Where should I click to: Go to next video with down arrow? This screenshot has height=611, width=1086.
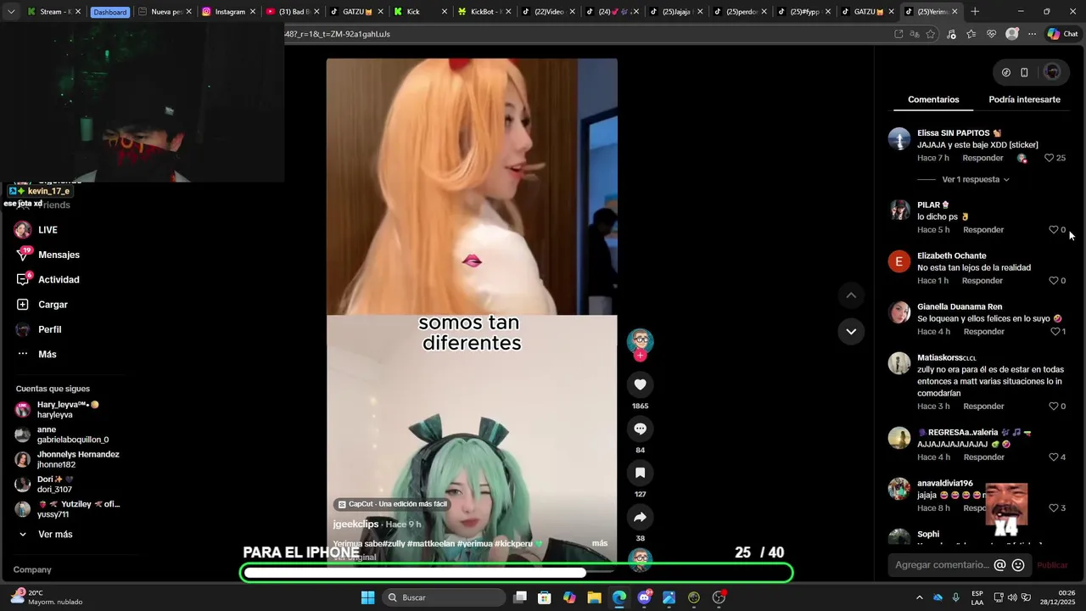tap(851, 331)
